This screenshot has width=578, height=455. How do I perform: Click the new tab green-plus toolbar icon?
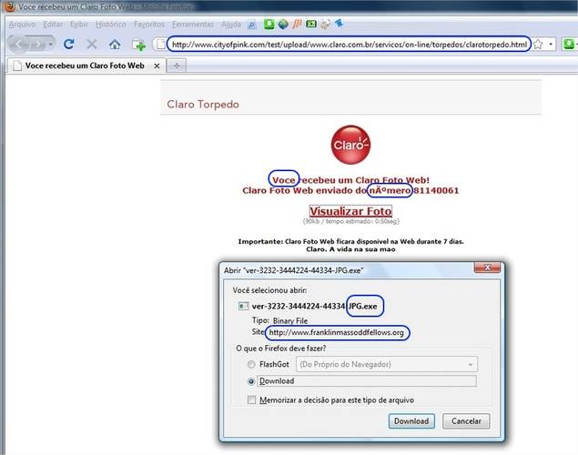click(138, 45)
